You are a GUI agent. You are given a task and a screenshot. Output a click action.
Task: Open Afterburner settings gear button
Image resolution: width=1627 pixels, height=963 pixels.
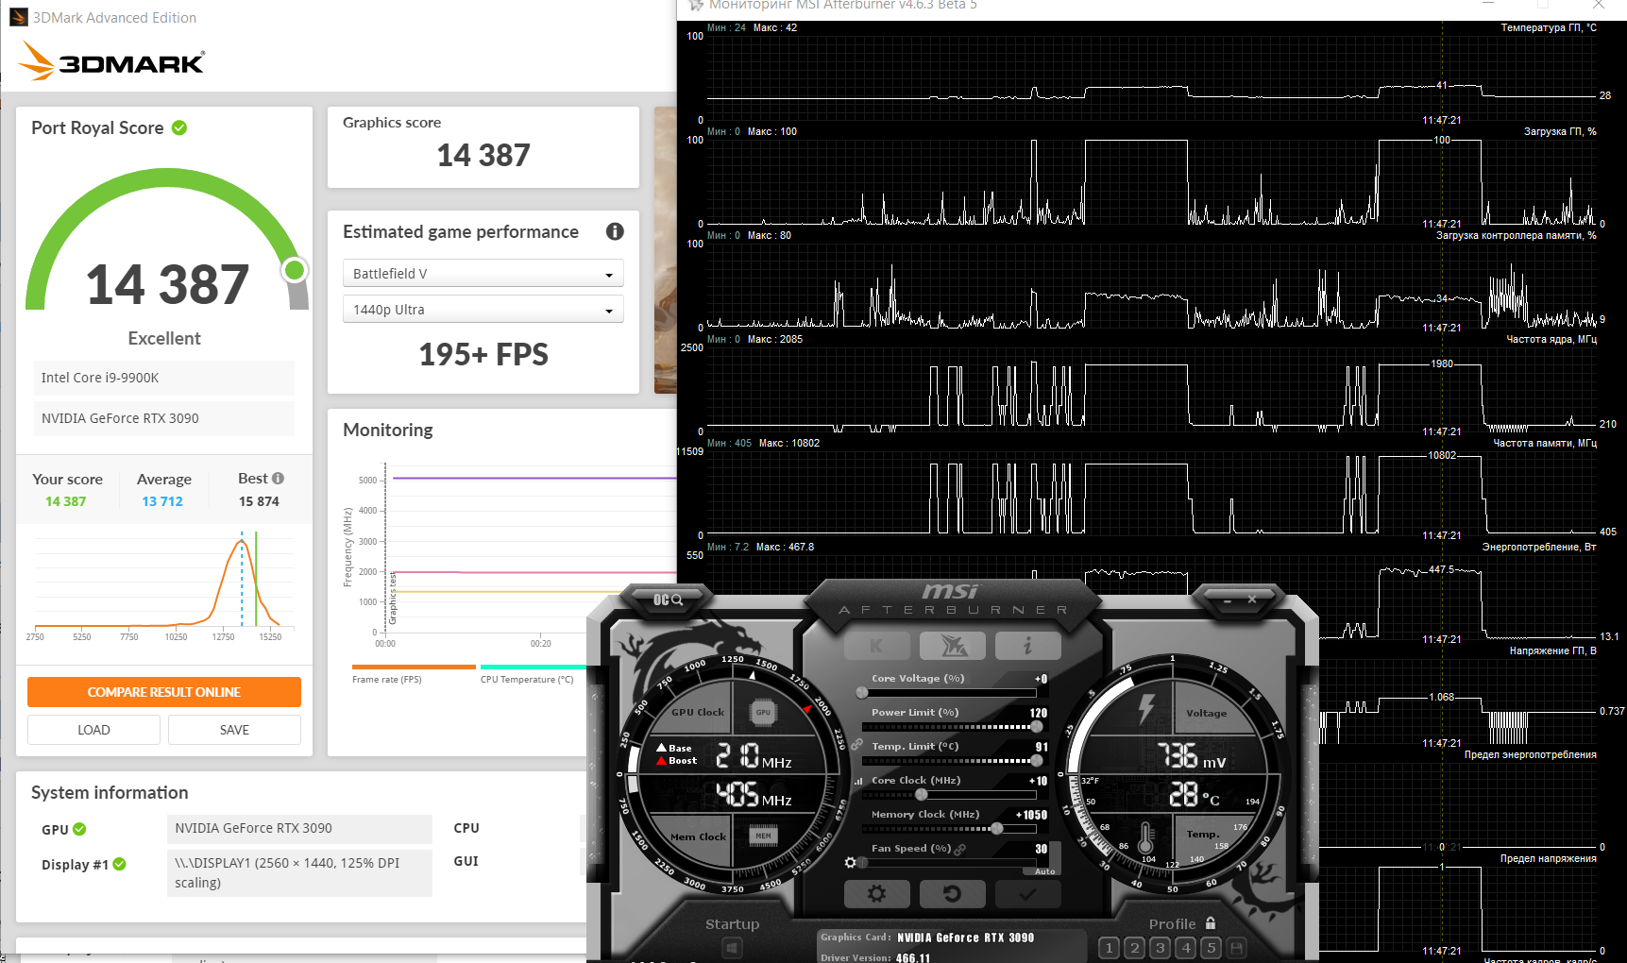876,893
